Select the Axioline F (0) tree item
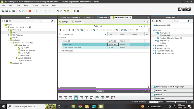This screenshot has width=194, height=109. coord(17,63)
